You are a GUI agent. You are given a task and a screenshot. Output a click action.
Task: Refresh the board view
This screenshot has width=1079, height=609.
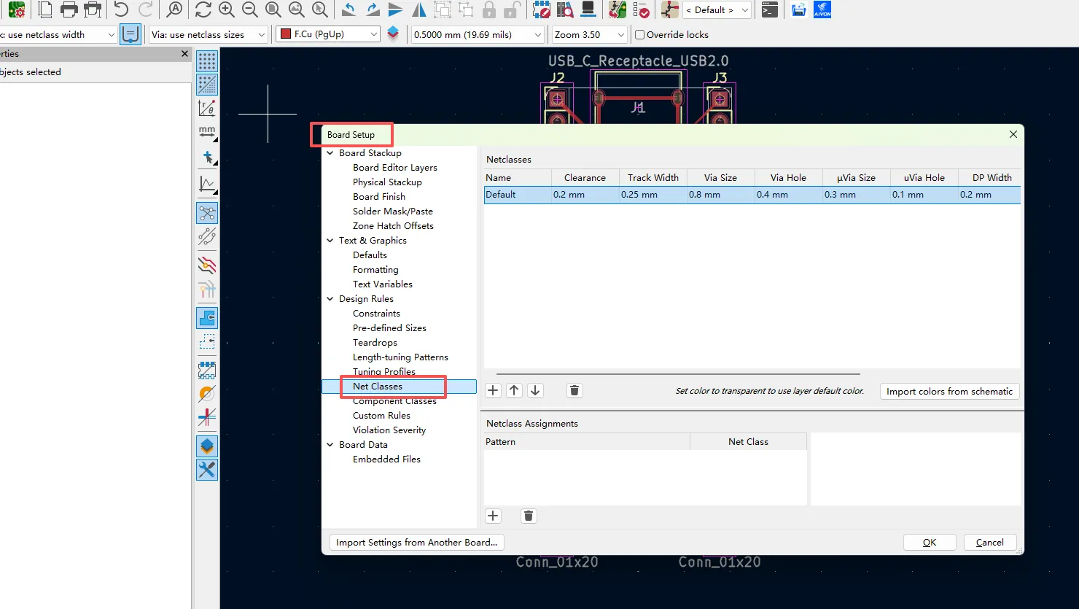(203, 9)
